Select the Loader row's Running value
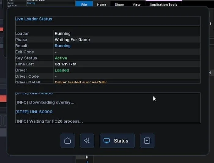This screenshot has width=214, height=163. pos(62,34)
